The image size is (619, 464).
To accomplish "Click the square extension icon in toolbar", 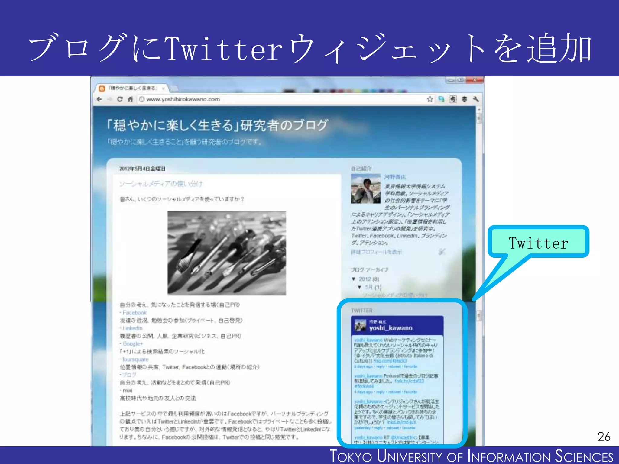I will [x=453, y=99].
